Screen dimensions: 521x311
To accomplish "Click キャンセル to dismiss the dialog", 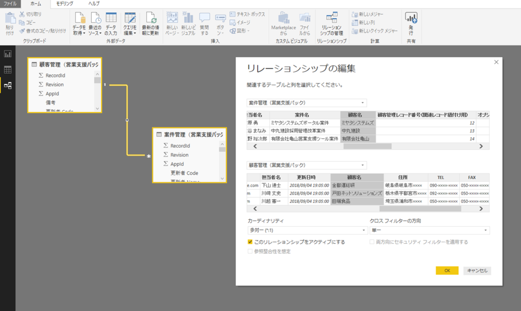I will coord(477,270).
